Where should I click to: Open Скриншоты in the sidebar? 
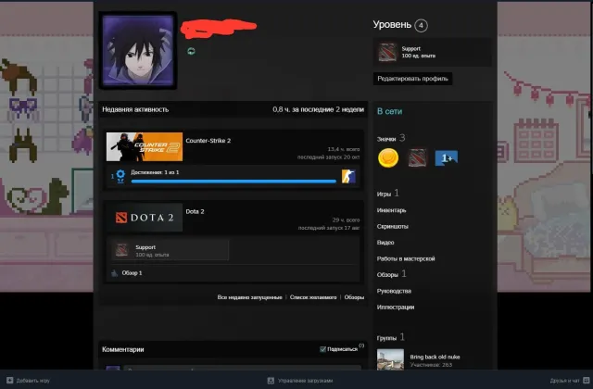pos(393,226)
